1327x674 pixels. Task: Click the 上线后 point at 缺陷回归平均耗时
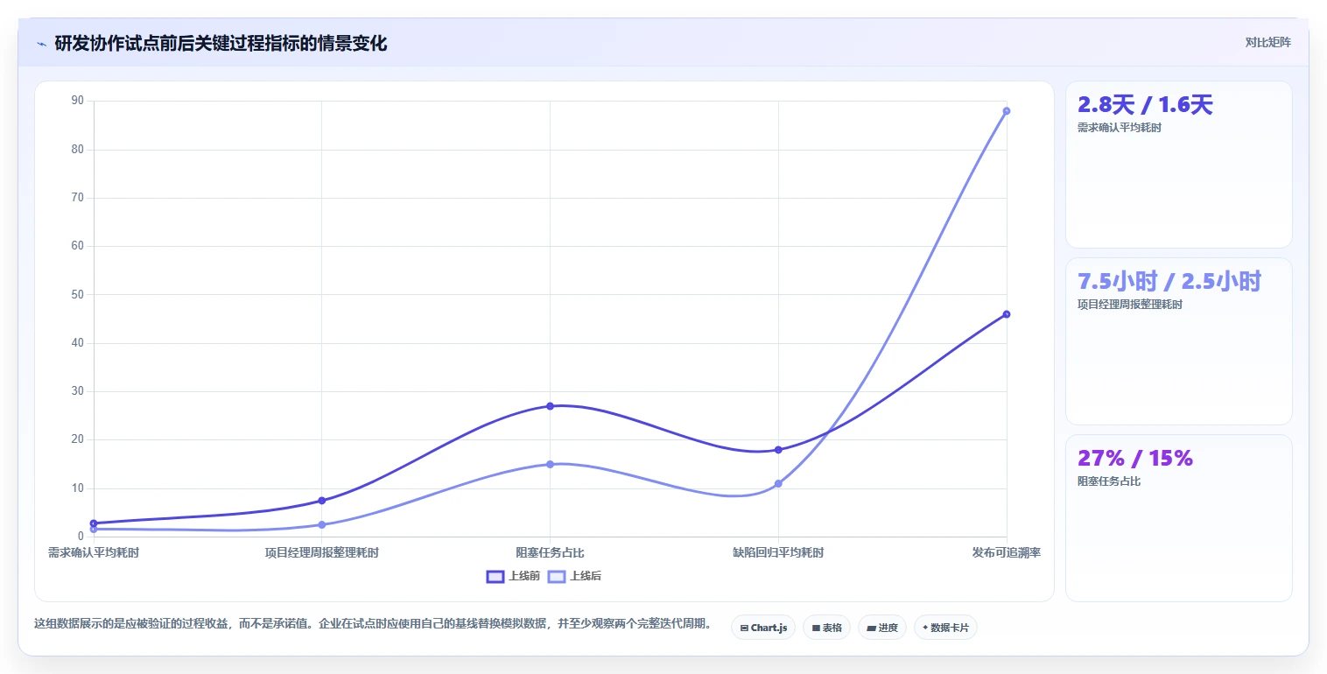tap(778, 484)
